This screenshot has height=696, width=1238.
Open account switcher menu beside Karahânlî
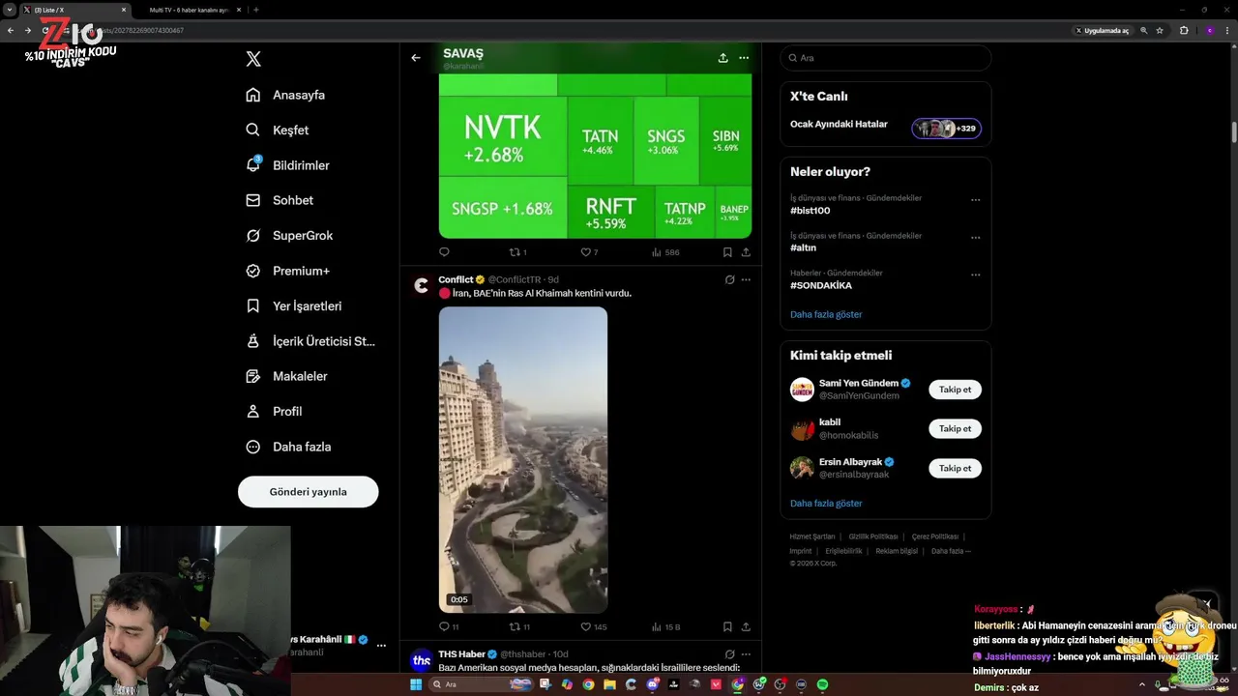click(x=381, y=645)
